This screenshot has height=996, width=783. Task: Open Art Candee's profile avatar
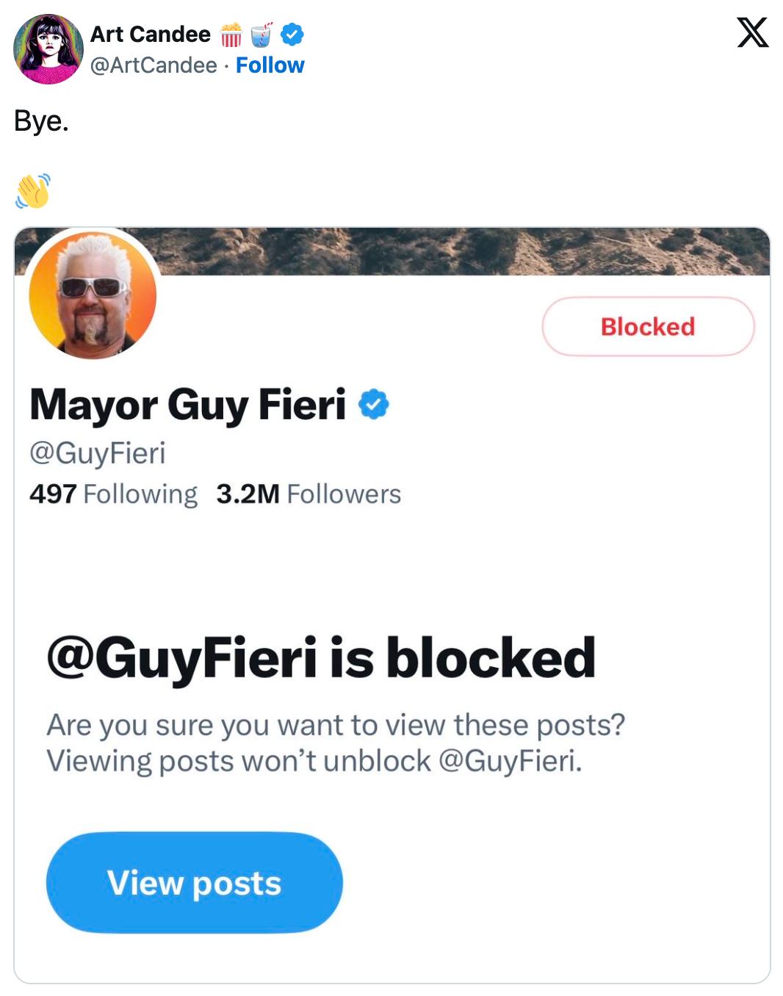[x=48, y=49]
